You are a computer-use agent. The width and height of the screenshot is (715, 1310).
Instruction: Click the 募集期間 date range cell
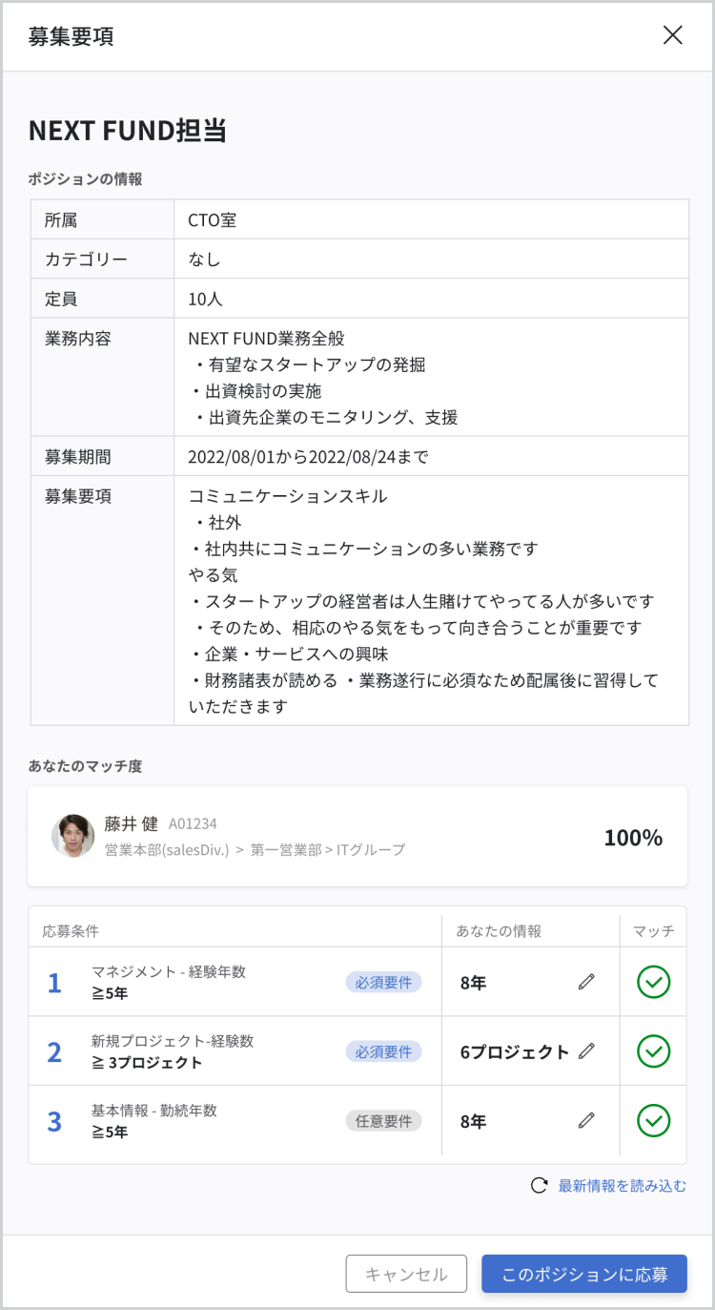click(308, 456)
